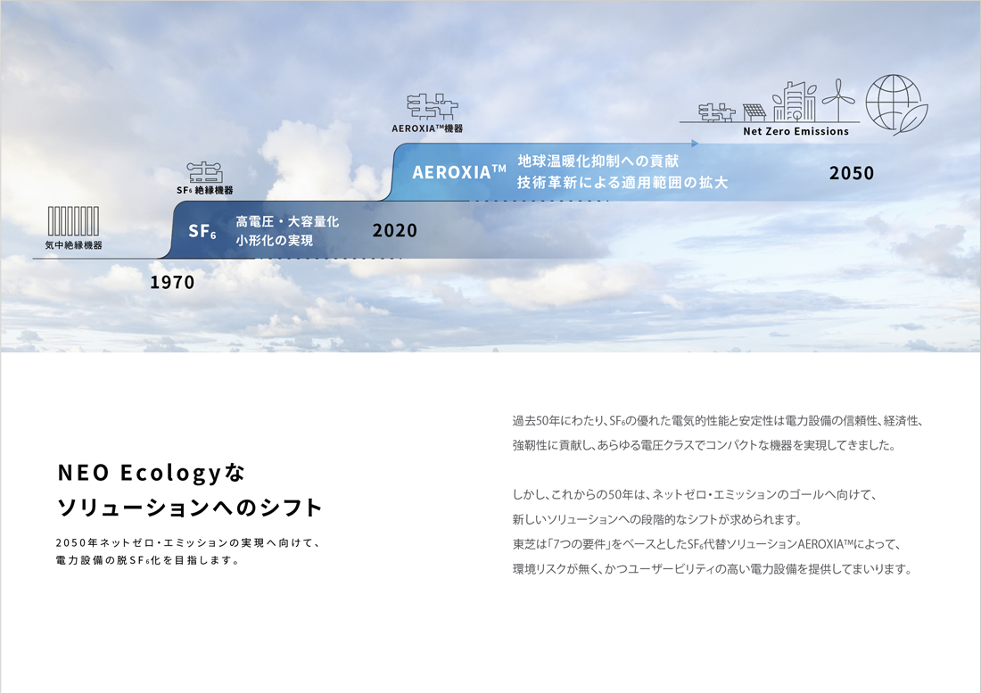Click the 2050 timeline year
Image resolution: width=981 pixels, height=694 pixels.
(x=852, y=173)
